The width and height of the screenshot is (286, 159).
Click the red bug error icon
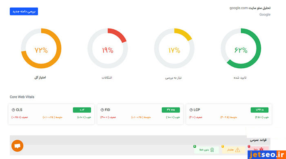click(261, 149)
